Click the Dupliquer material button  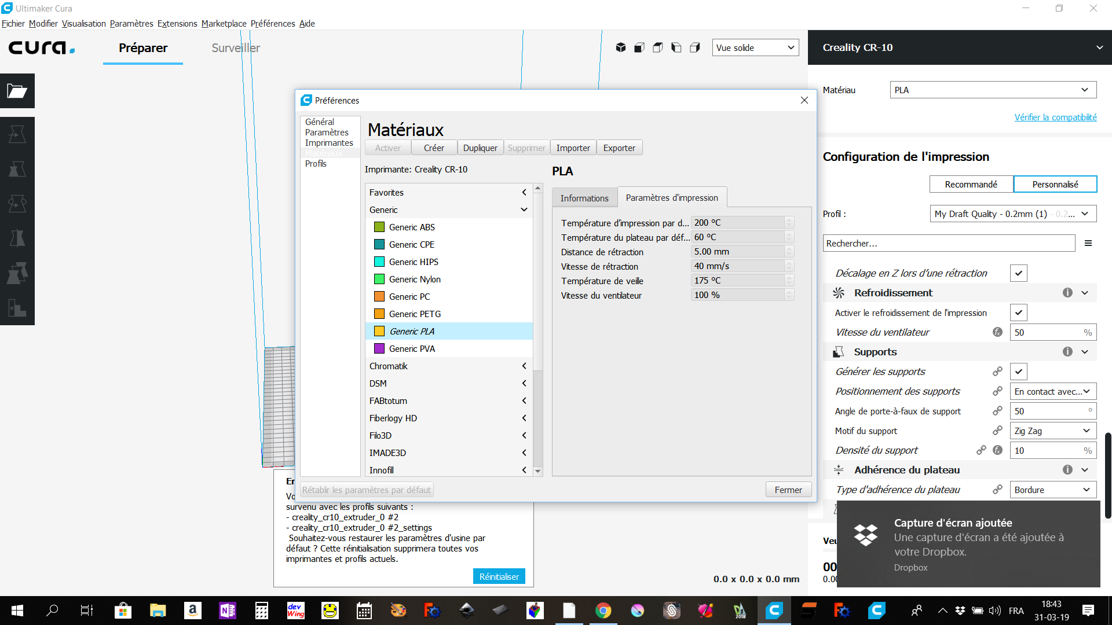tap(480, 148)
